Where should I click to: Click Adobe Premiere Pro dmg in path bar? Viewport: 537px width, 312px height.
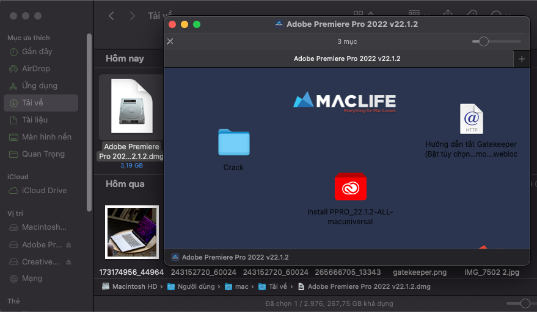[364, 286]
